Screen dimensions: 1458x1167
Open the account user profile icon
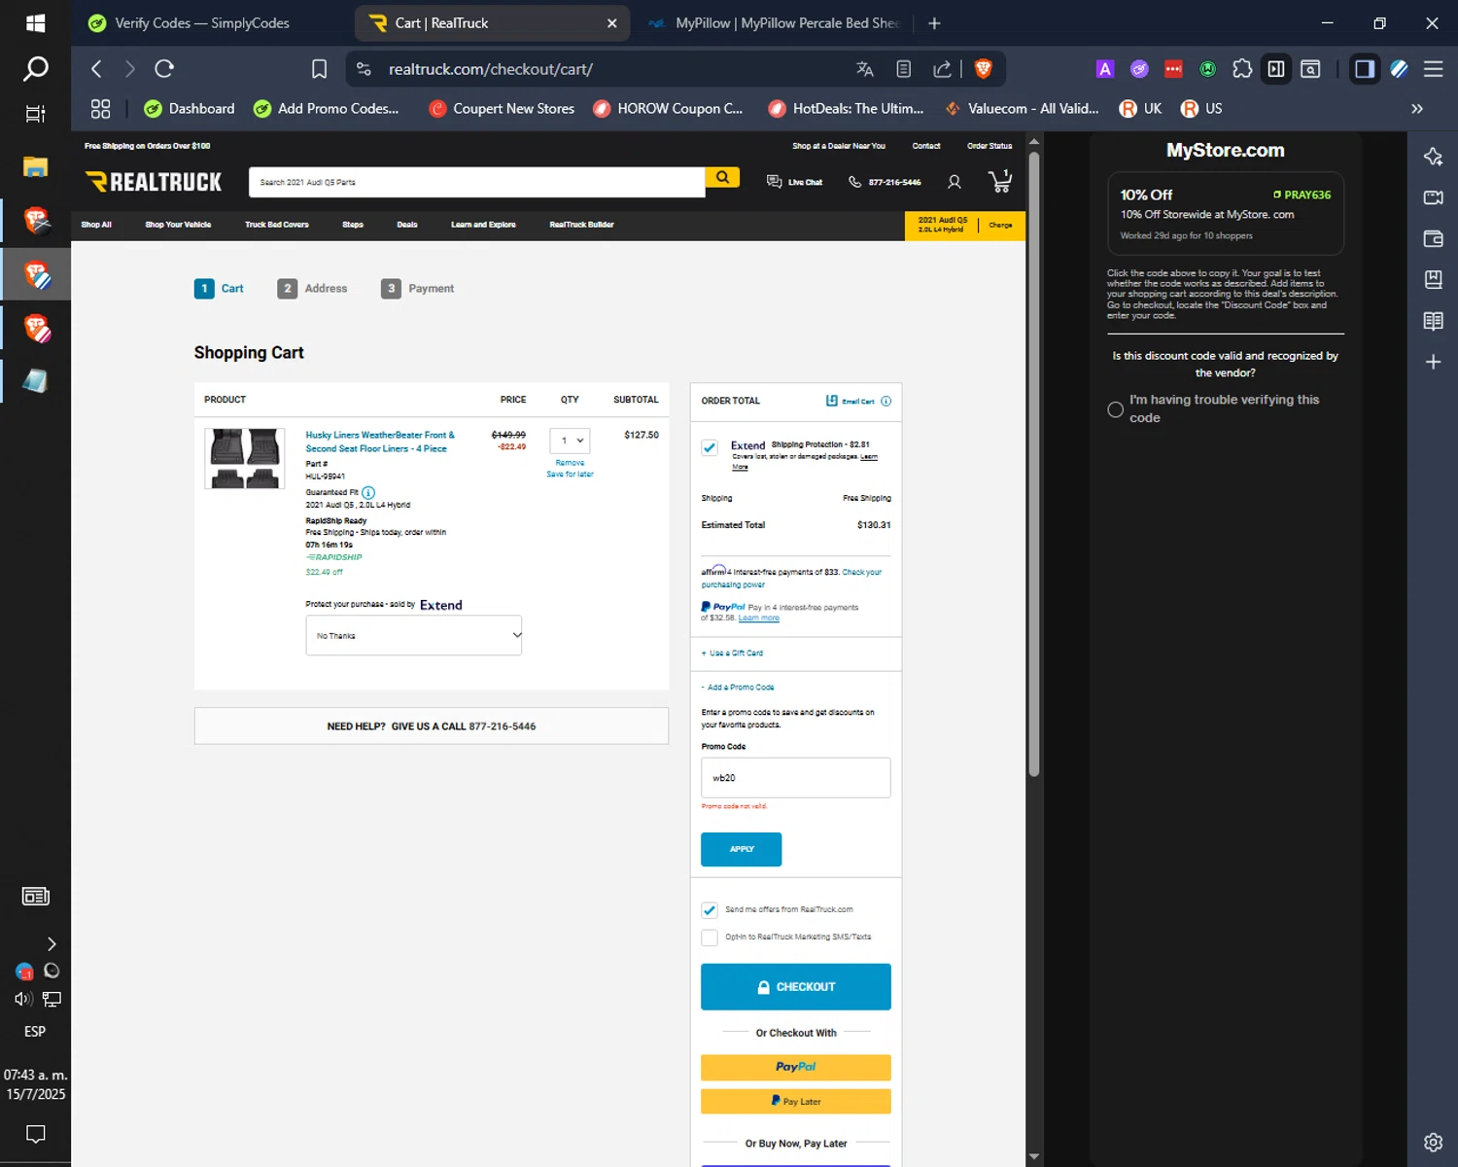click(x=955, y=182)
